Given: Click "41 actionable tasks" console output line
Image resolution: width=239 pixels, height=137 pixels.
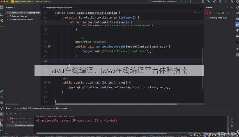Looking at the screenshot, I should click(x=77, y=121).
